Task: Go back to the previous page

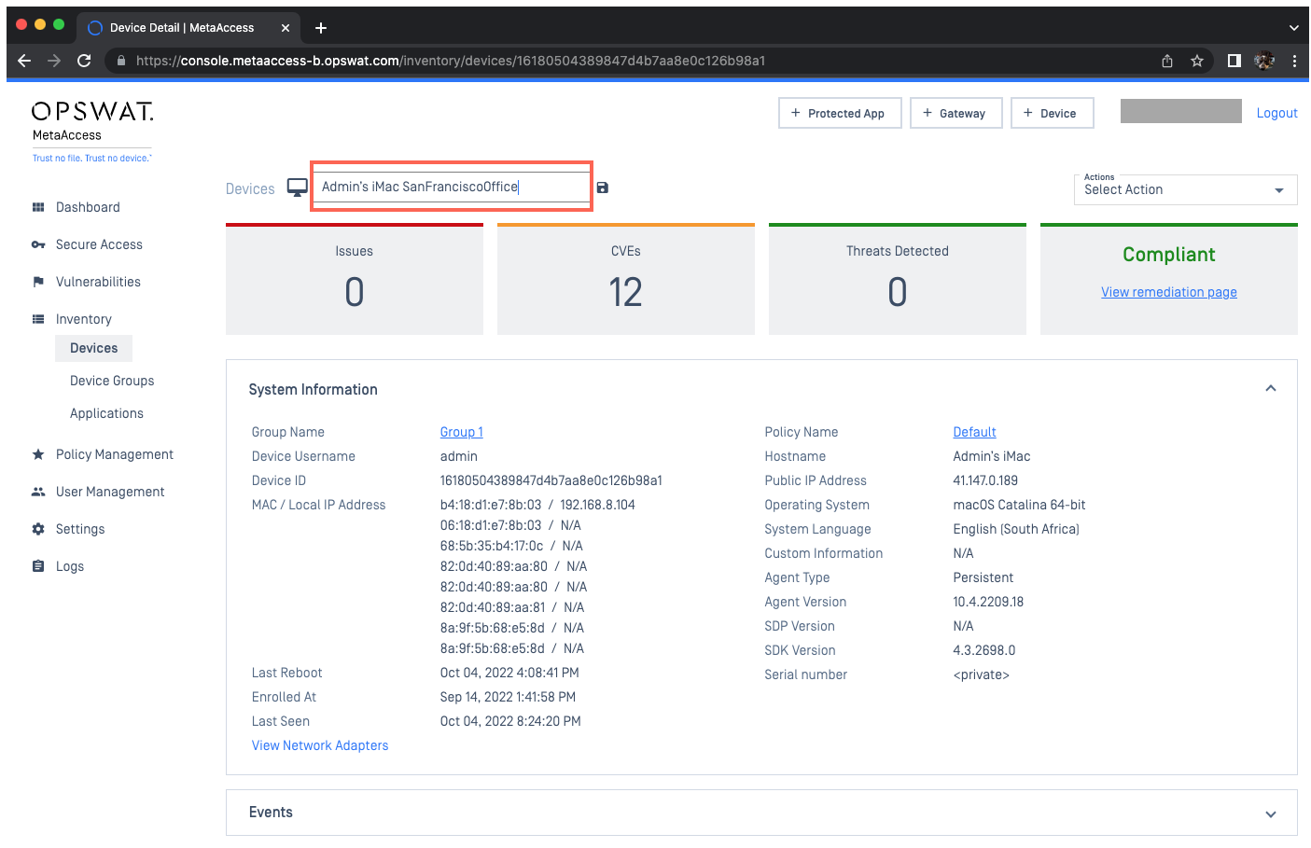Action: click(x=24, y=61)
